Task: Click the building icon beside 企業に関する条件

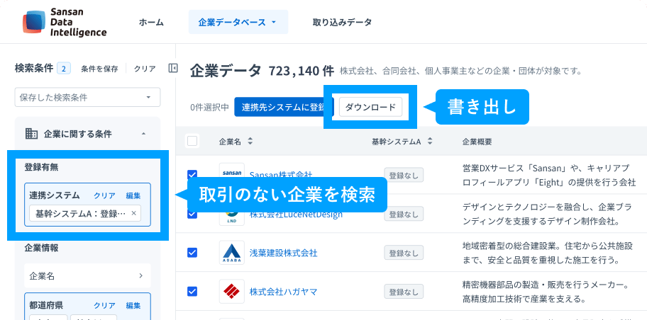Action: click(x=31, y=134)
